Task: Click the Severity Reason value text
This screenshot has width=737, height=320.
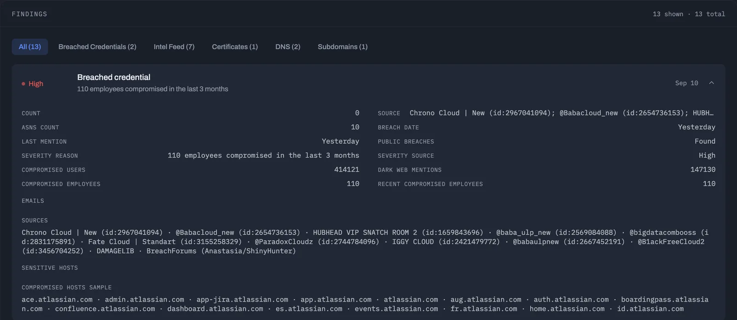Action: (263, 156)
